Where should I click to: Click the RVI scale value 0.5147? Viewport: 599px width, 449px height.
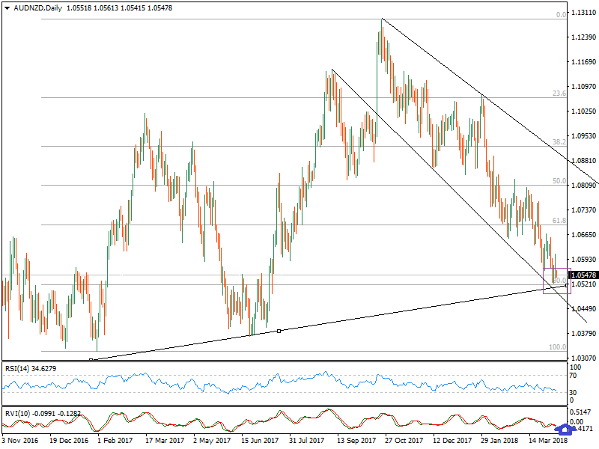[582, 412]
